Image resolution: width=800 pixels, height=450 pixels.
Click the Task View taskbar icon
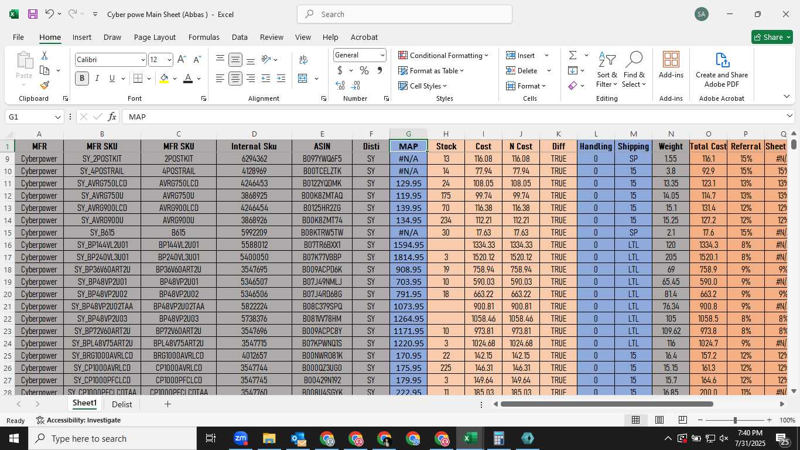click(x=211, y=438)
